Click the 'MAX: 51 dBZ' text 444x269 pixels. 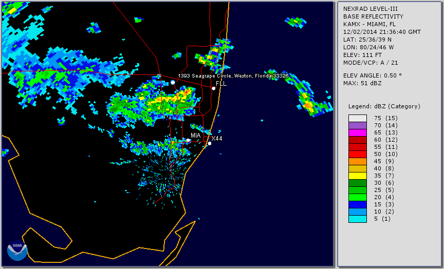[x=362, y=83]
